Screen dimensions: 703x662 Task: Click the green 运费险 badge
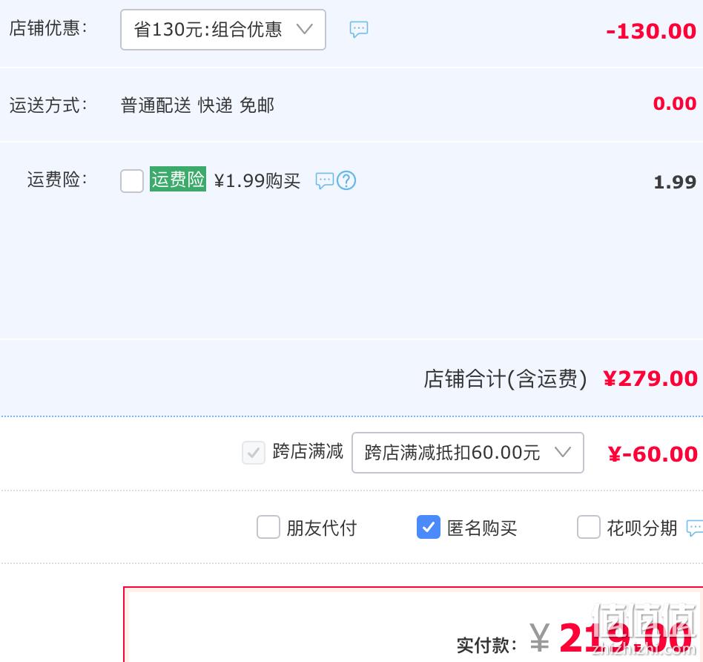click(178, 179)
